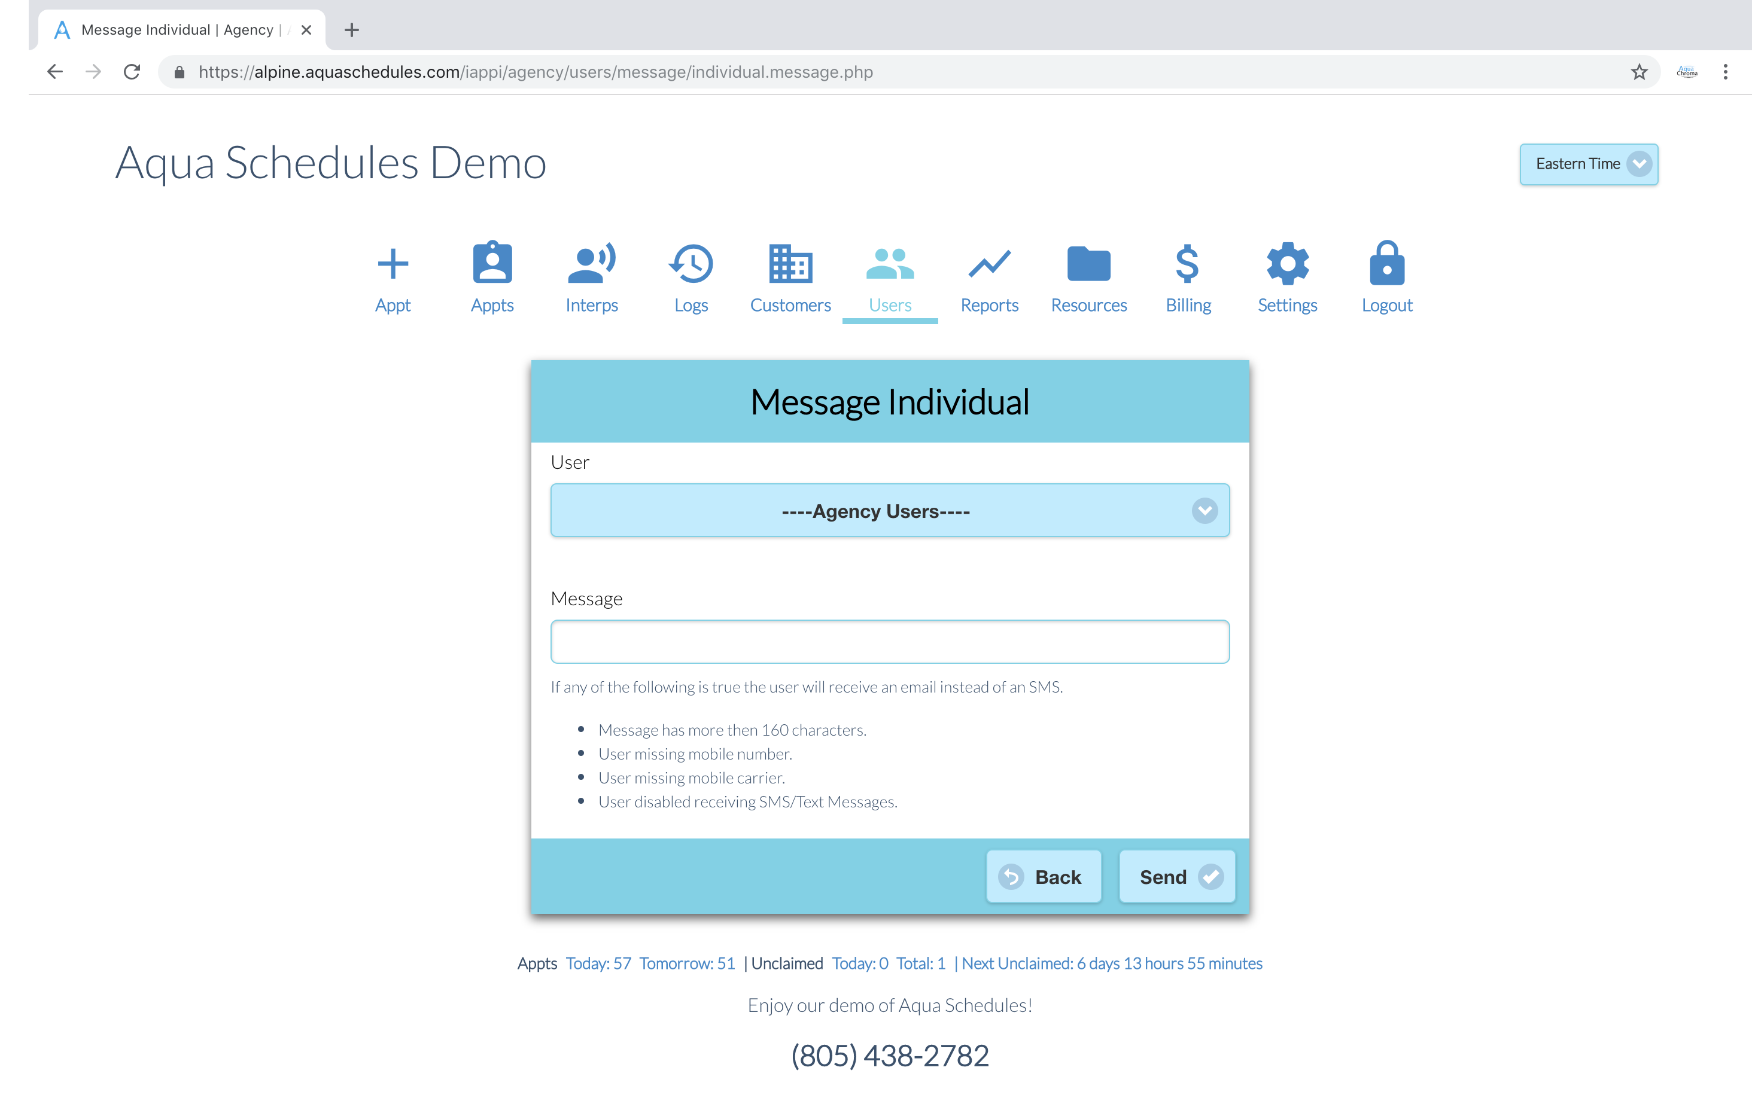Click the Settings menu label
This screenshot has width=1752, height=1110.
(1287, 305)
